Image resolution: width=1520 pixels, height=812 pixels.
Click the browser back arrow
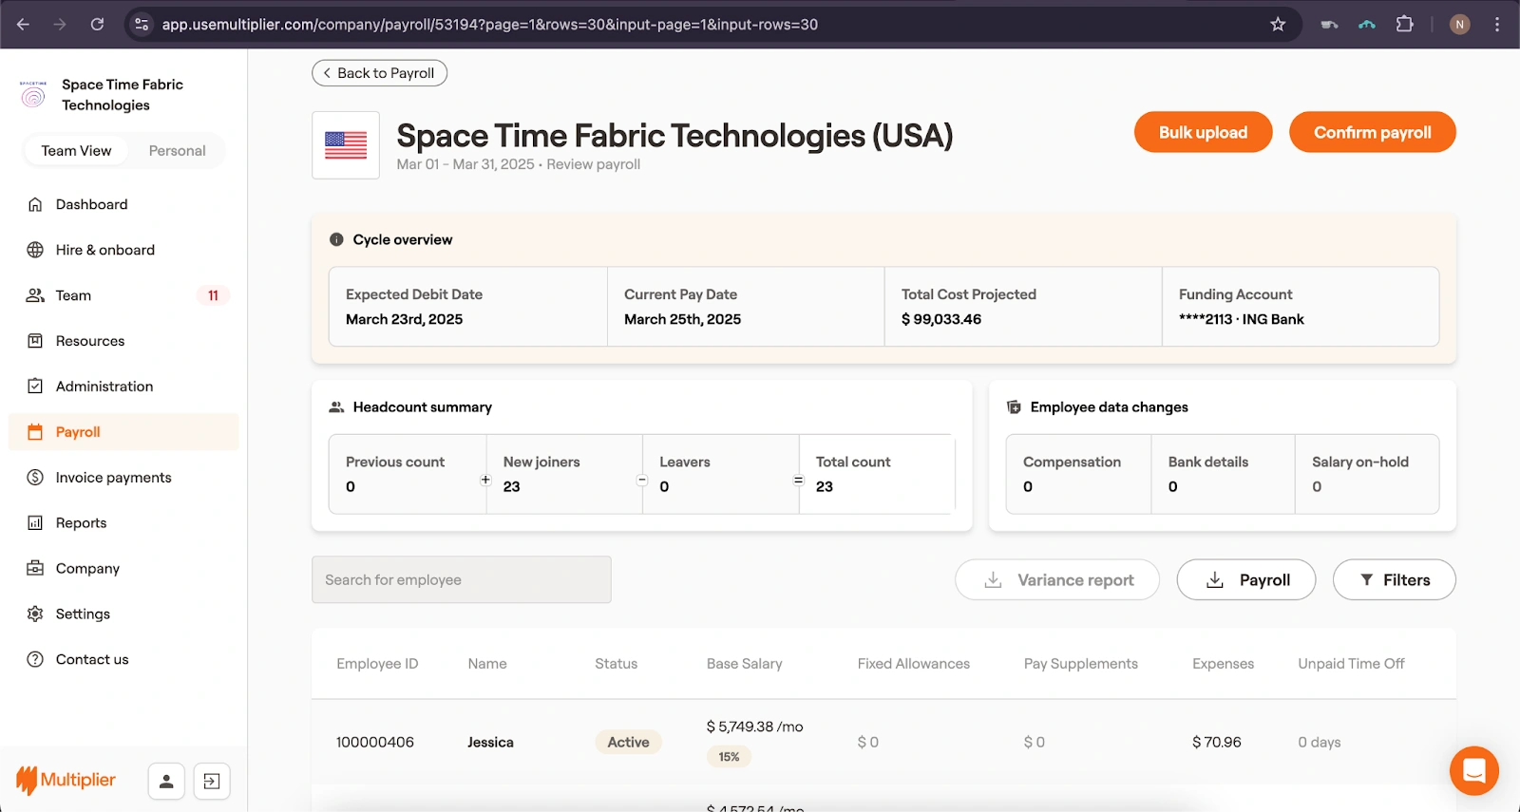[23, 25]
